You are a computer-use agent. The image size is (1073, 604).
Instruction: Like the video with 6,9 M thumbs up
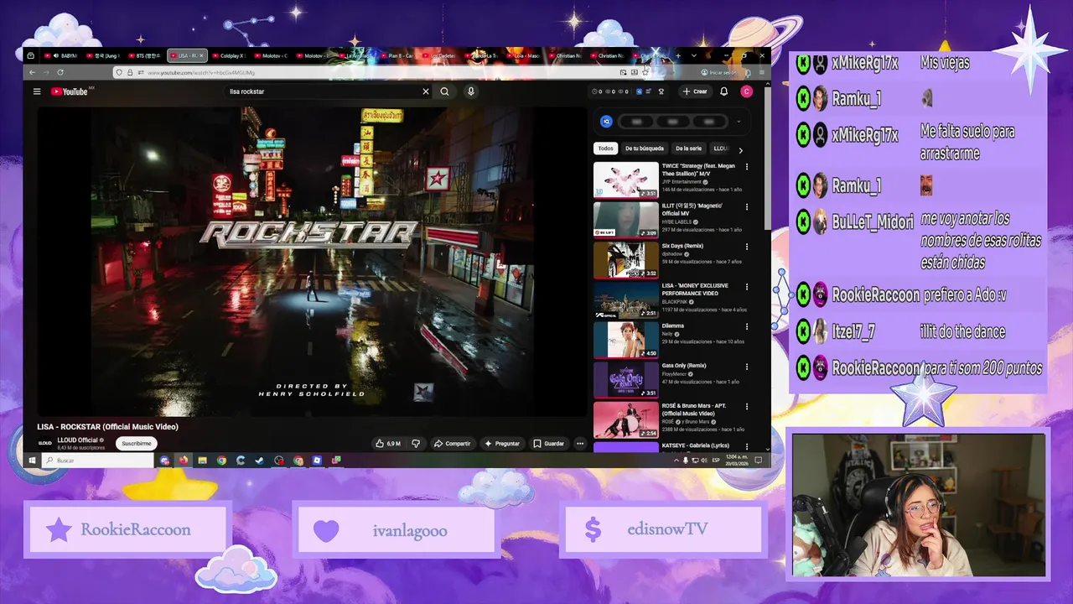click(388, 443)
